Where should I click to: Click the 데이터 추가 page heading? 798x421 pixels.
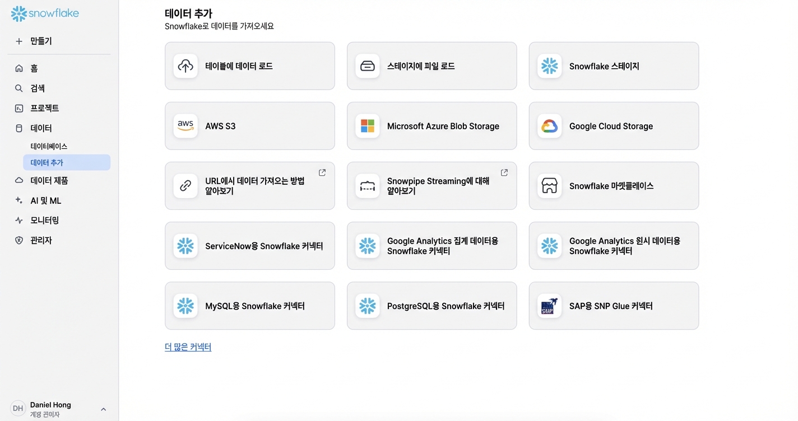pyautogui.click(x=188, y=13)
